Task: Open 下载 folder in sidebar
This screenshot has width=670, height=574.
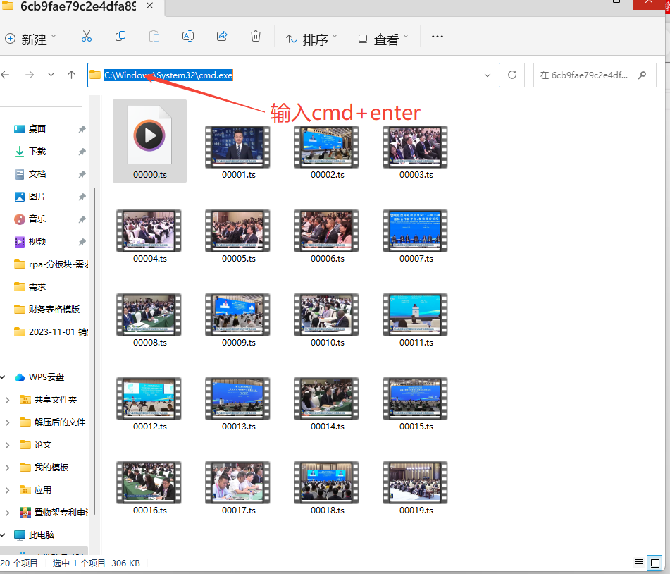Action: tap(37, 152)
